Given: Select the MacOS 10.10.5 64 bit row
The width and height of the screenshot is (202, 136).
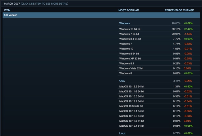Looking at the screenshot, I should click(x=159, y=96).
